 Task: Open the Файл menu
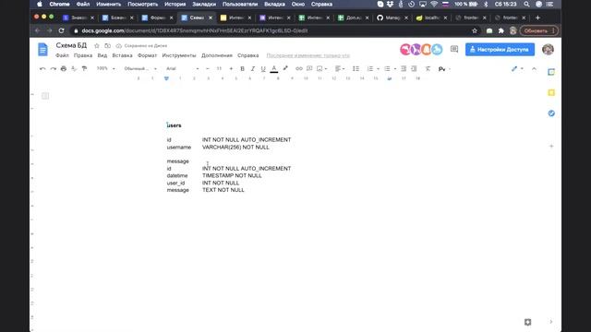tap(62, 55)
